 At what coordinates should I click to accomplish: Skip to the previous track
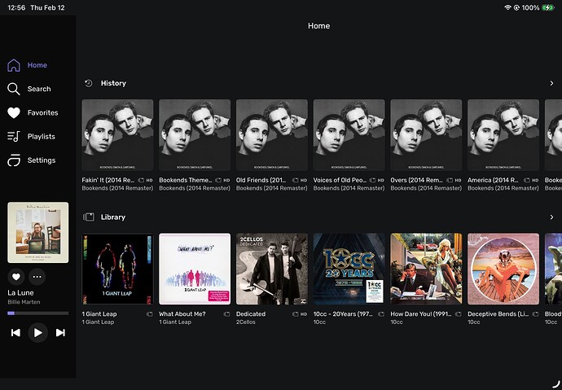click(15, 333)
